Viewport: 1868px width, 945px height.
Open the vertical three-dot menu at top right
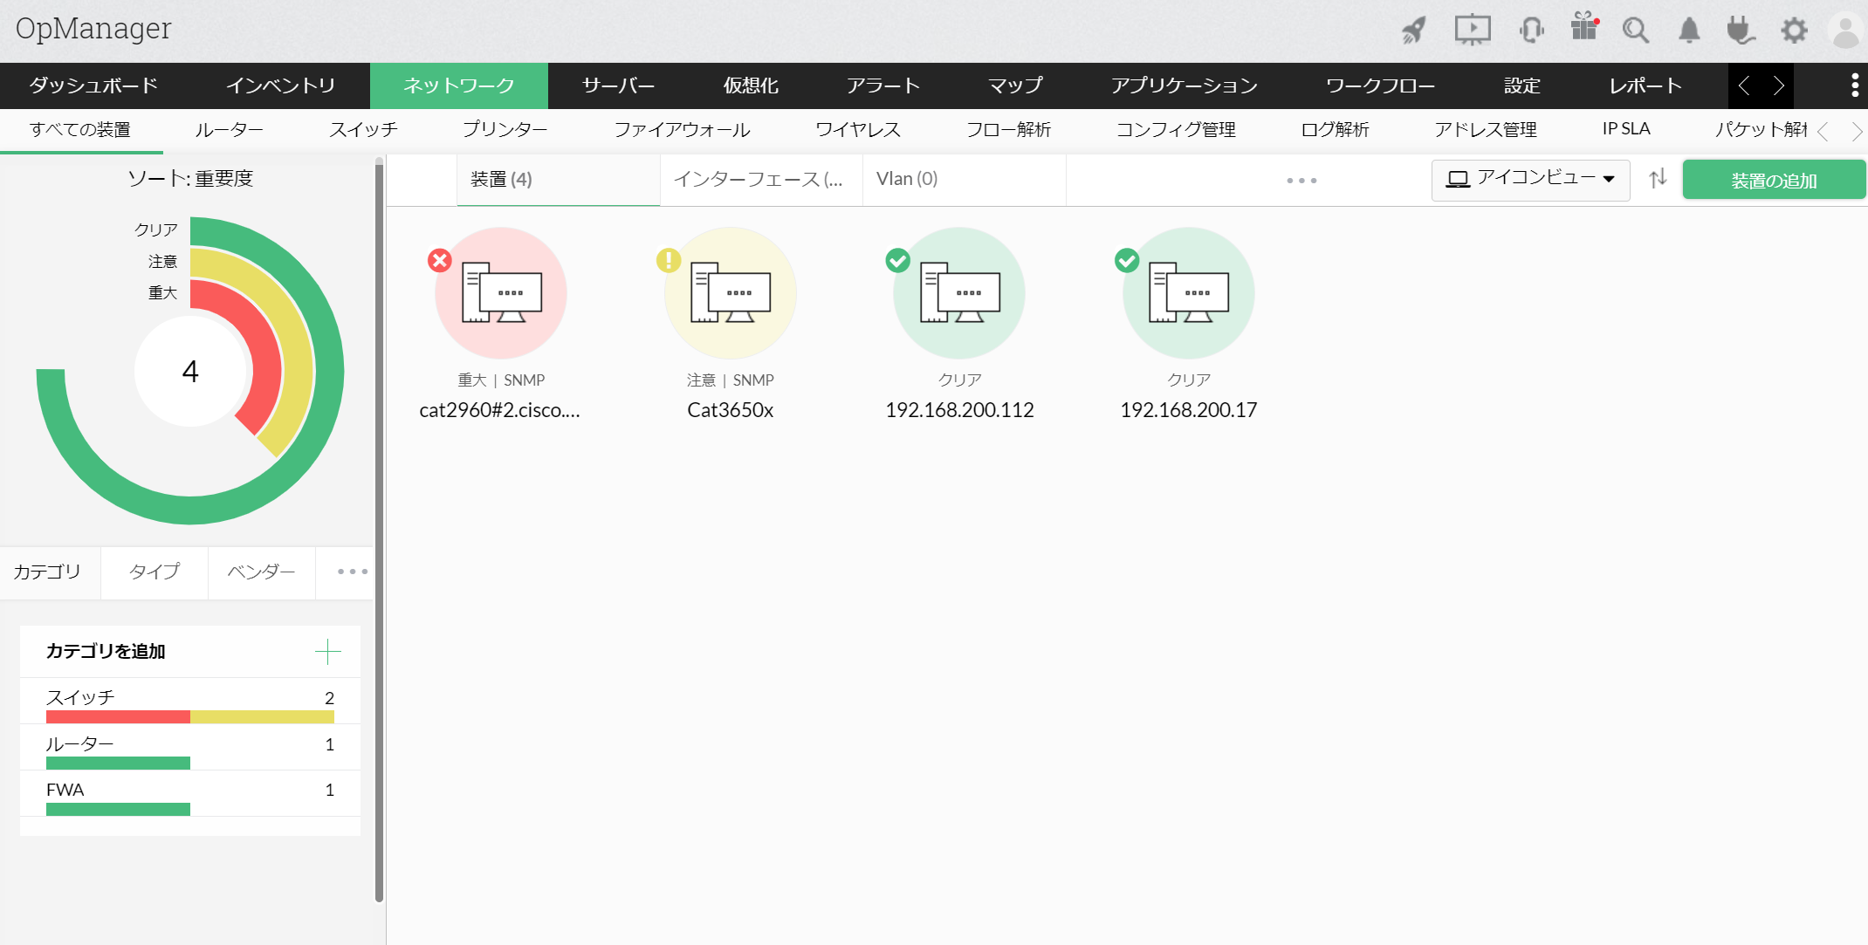pyautogui.click(x=1854, y=86)
